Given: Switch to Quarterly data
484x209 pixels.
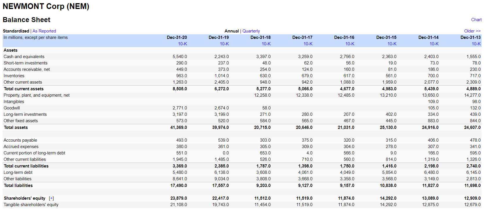Looking at the screenshot, I should pos(251,31).
